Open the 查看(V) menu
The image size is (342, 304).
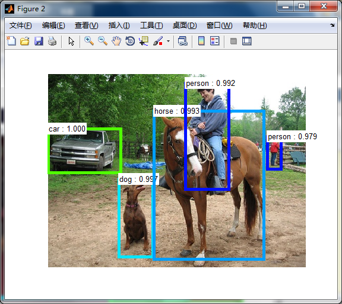coord(86,25)
